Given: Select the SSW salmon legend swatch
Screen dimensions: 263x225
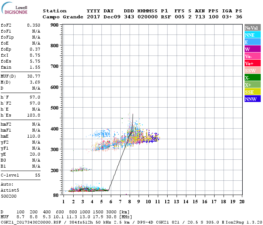Looking at the screenshot, I should point(252,70).
